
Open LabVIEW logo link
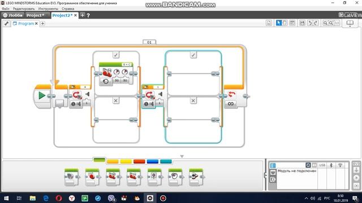[x=350, y=15]
